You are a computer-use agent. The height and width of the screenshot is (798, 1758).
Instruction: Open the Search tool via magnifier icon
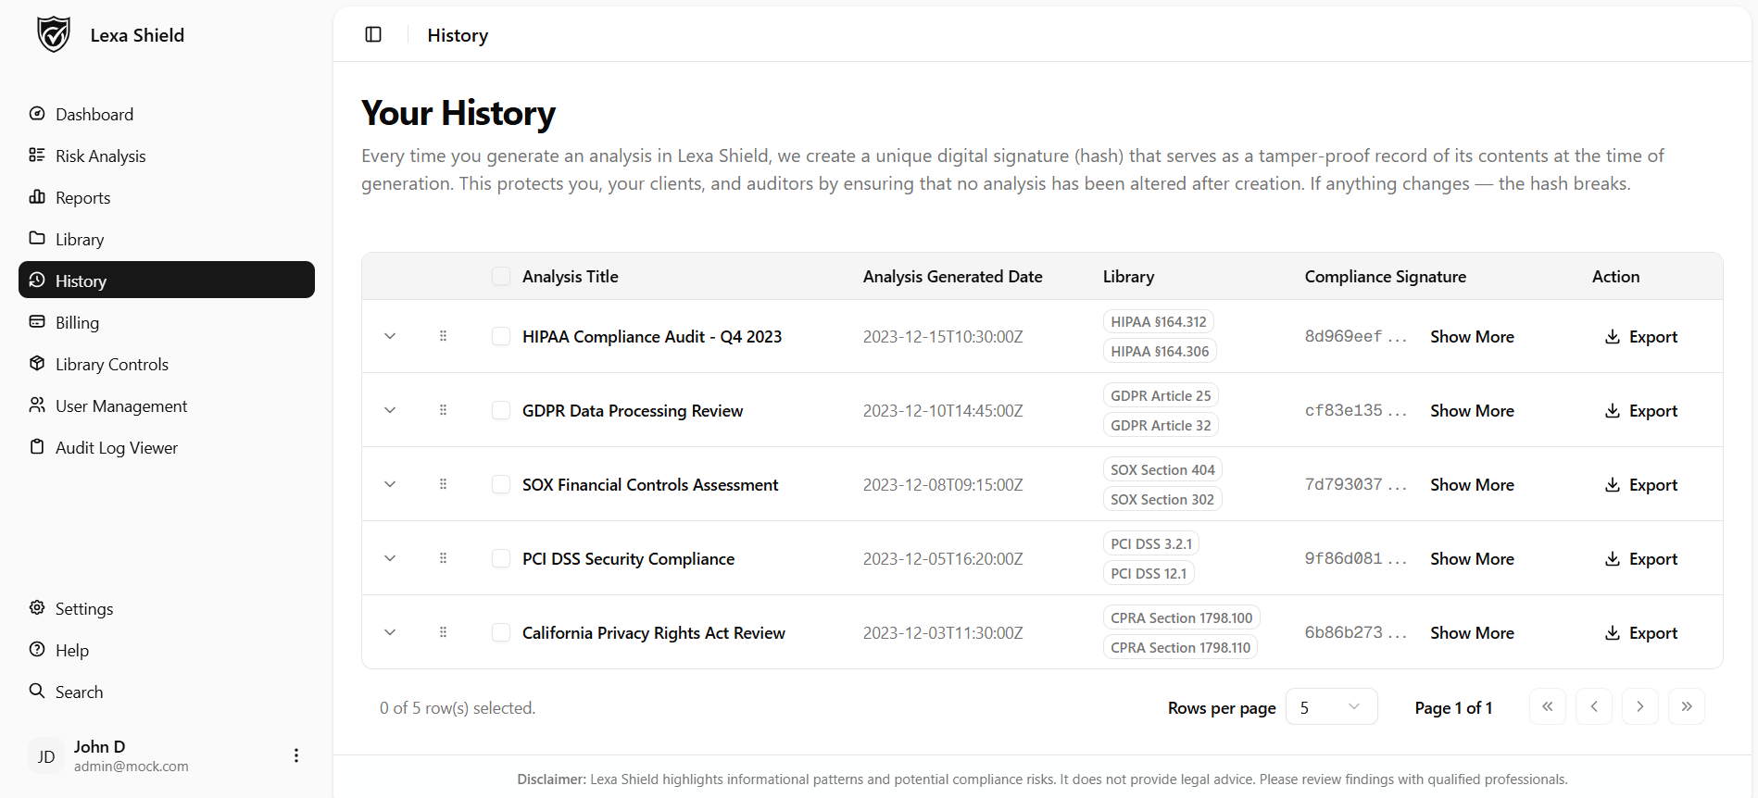point(37,692)
